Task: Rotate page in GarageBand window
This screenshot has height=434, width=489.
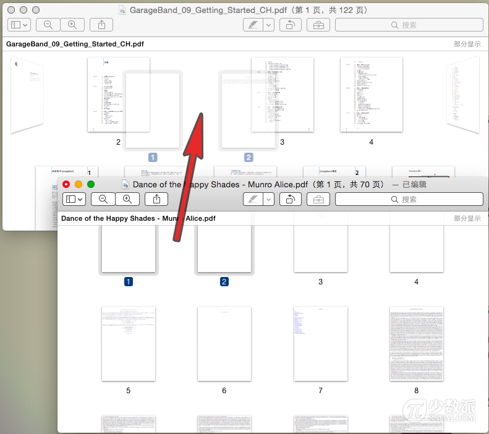Action: [291, 25]
